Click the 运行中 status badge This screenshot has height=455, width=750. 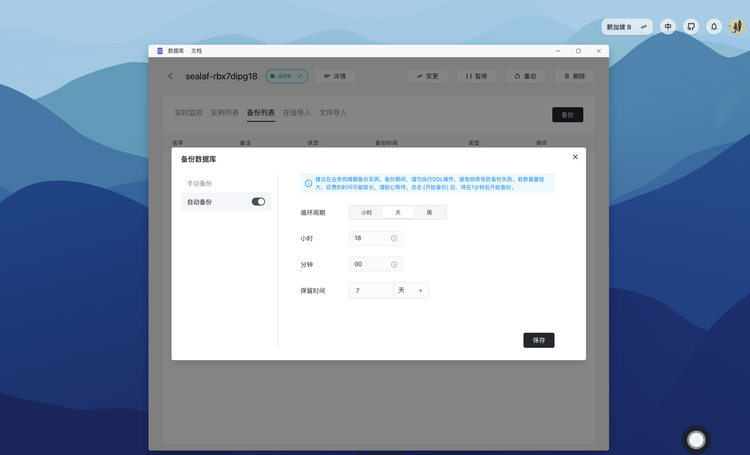coord(287,76)
